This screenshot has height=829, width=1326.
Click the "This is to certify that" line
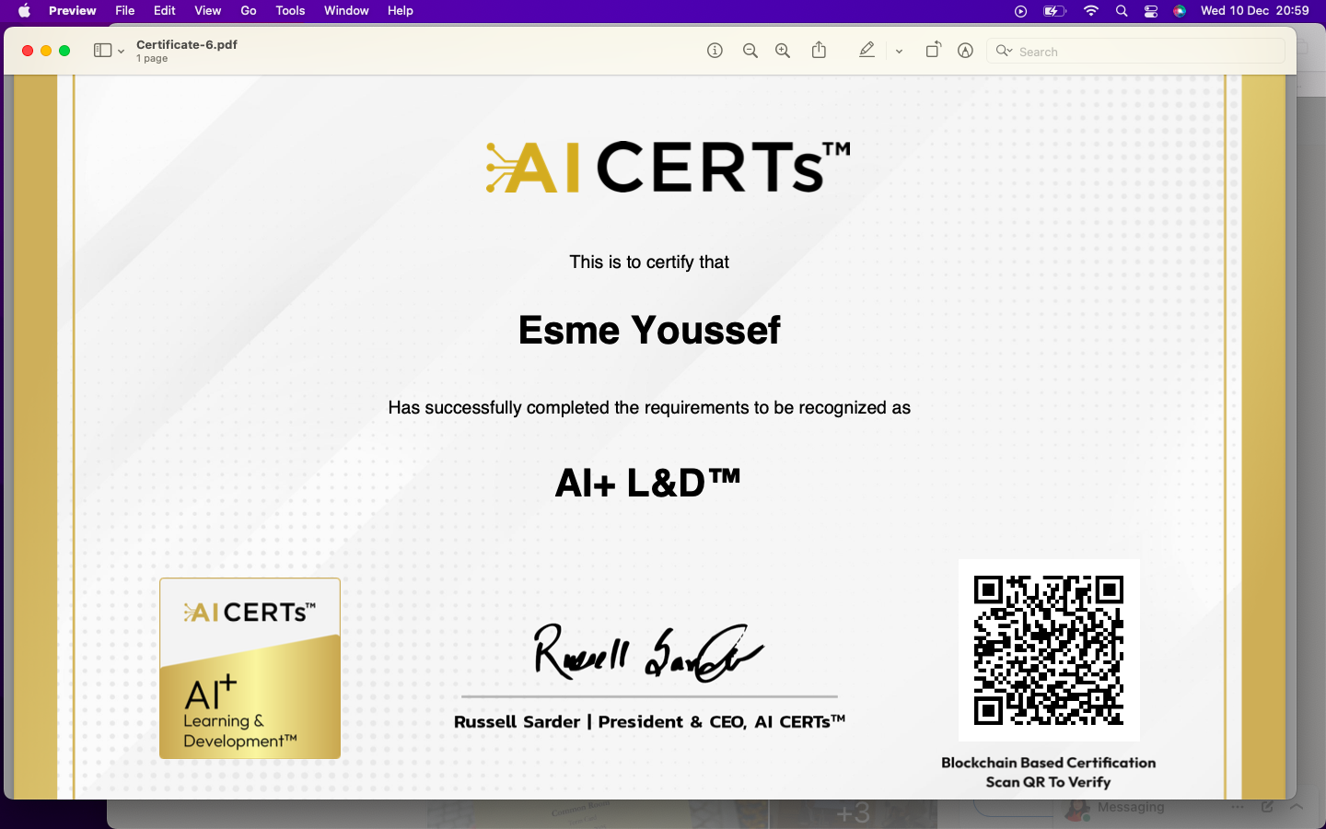coord(649,263)
